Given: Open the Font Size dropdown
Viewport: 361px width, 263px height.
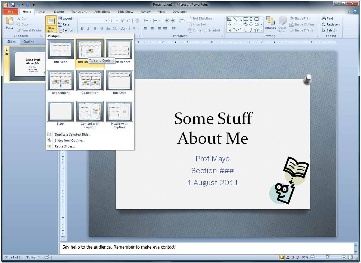Looking at the screenshot, I should pos(117,20).
